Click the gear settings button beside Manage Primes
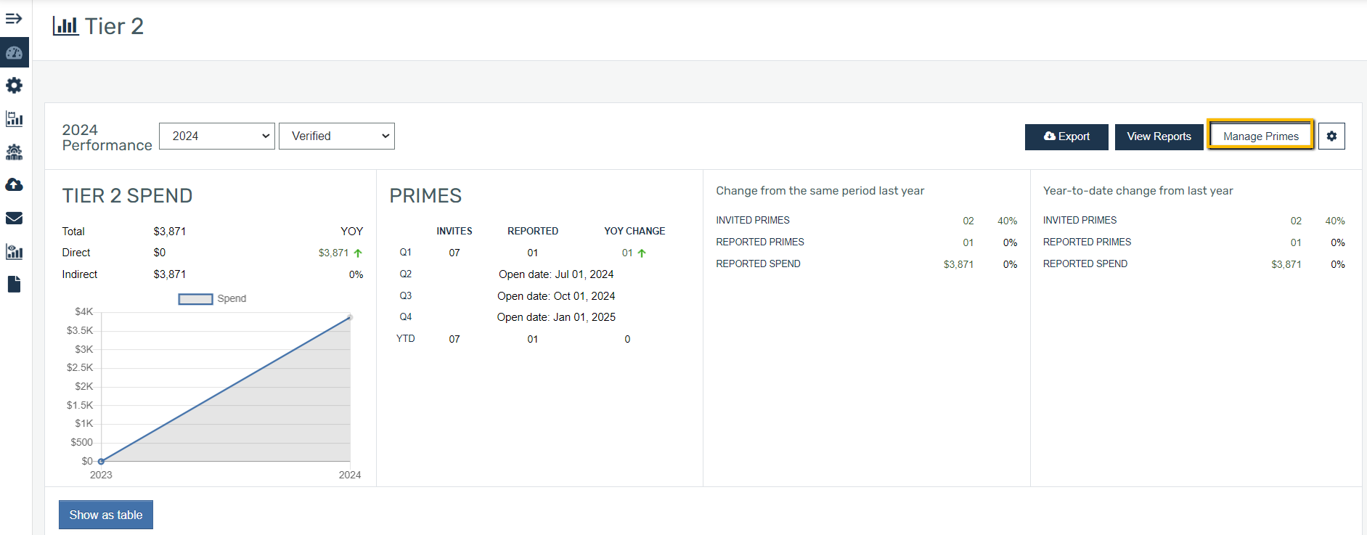Viewport: 1367px width, 535px height. (1331, 136)
